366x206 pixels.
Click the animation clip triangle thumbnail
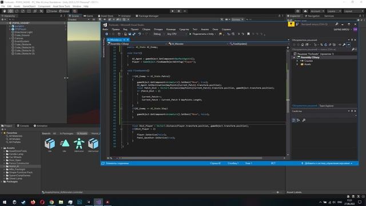tap(64, 144)
